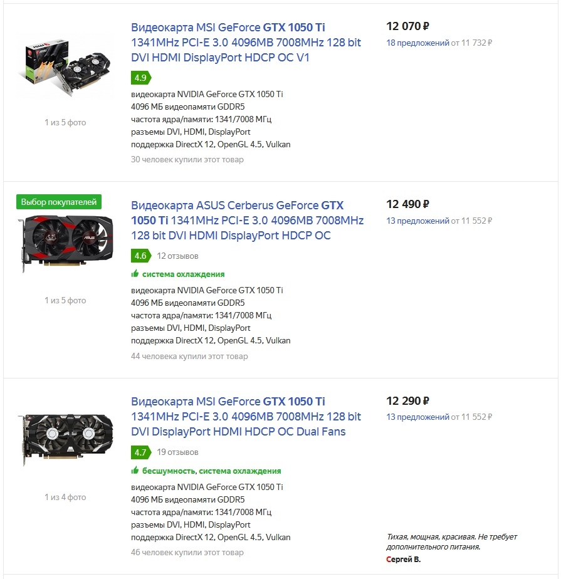Read the "12 отзывов" reviews
This screenshot has width=561, height=579.
coord(177,256)
